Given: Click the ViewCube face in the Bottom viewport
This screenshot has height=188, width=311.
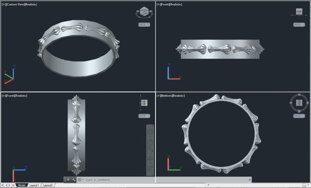Looking at the screenshot, I should tap(299, 103).
